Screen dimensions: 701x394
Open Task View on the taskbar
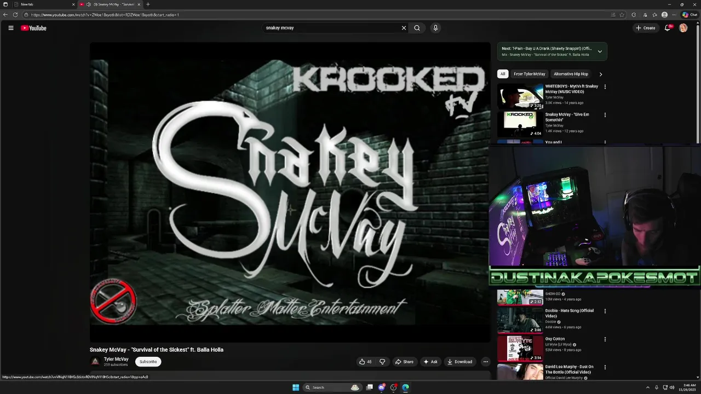point(370,387)
